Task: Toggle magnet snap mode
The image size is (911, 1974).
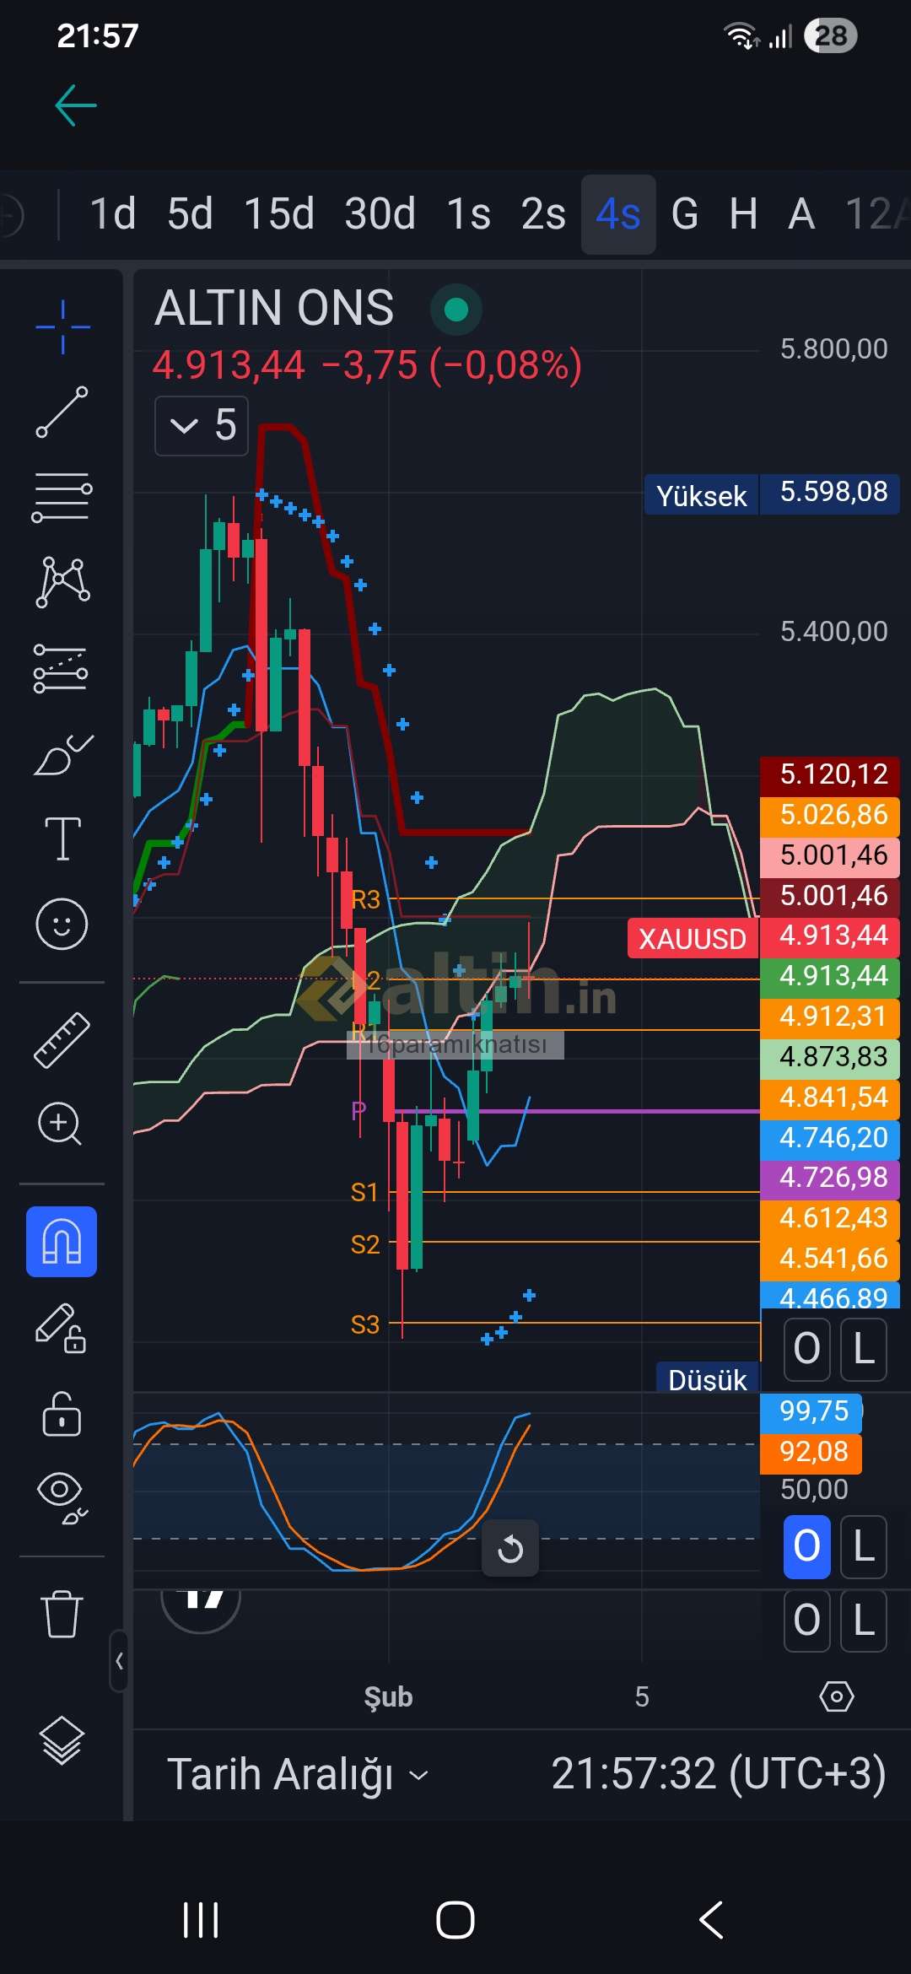Action: tap(62, 1242)
